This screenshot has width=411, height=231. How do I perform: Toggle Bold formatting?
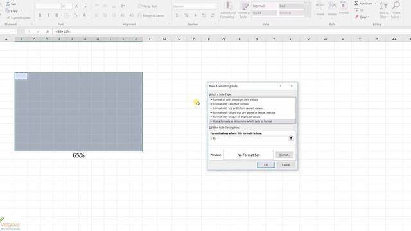coord(40,15)
